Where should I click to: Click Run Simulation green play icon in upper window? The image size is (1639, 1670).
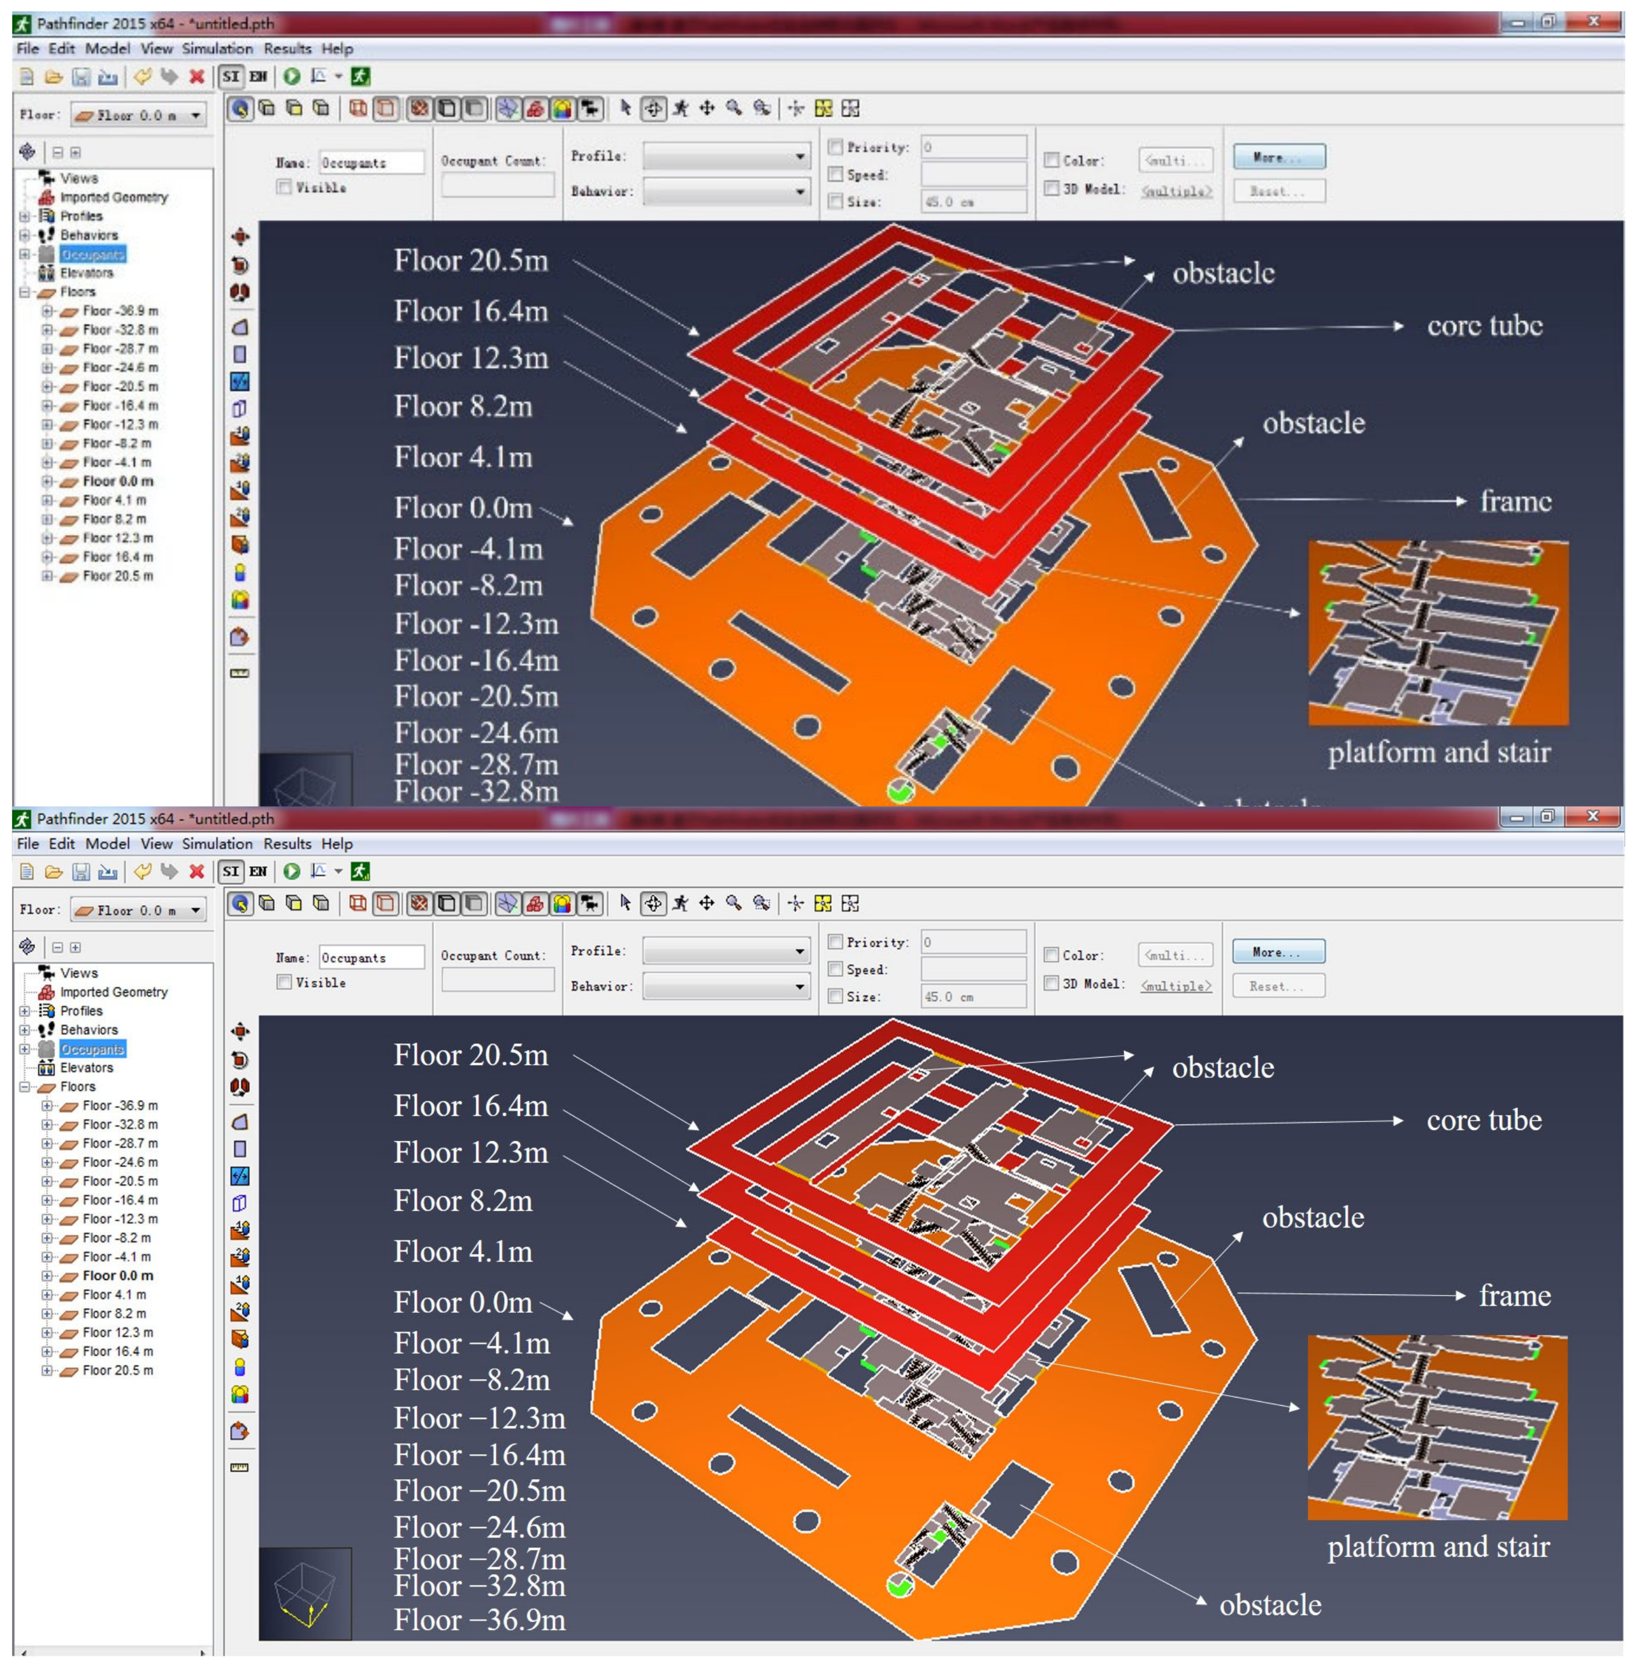292,77
